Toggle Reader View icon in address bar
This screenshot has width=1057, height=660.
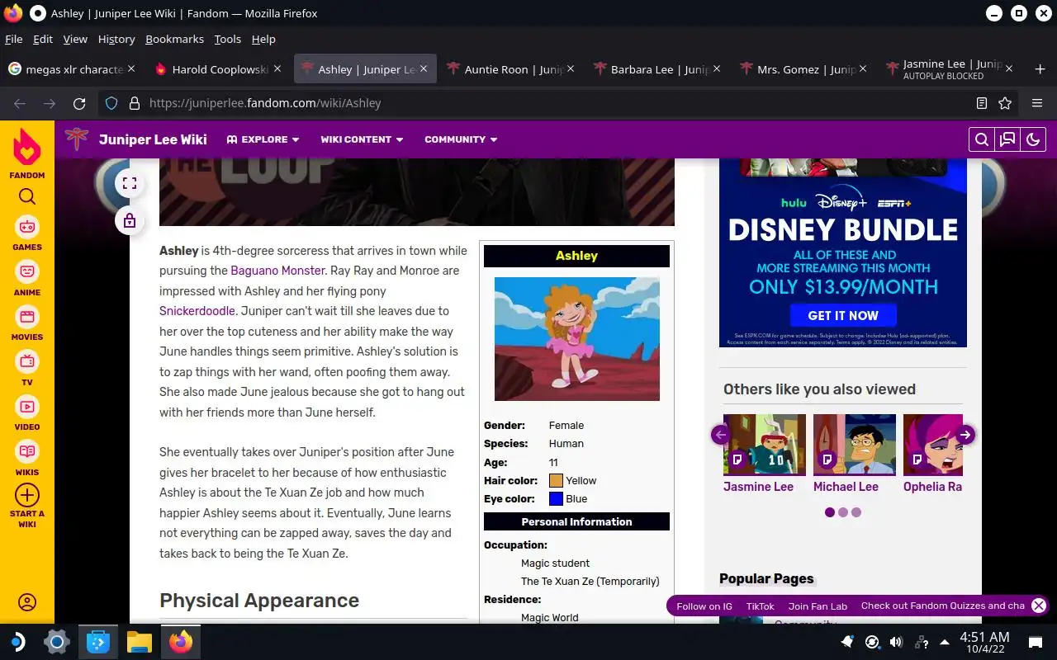pos(982,103)
